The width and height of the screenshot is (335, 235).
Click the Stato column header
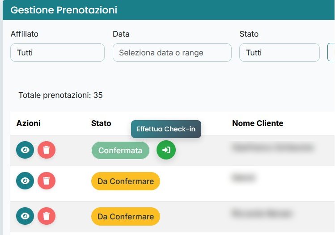[101, 123]
